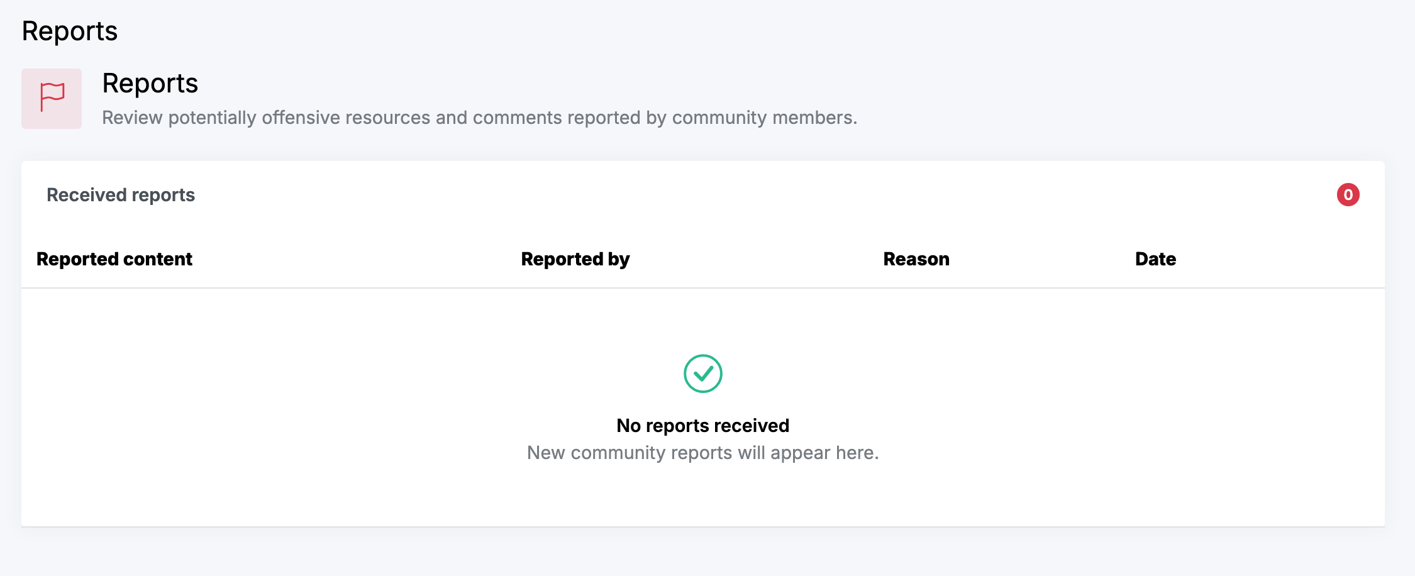This screenshot has height=576, width=1415.
Task: Click the red flag Reports icon
Action: [x=52, y=99]
